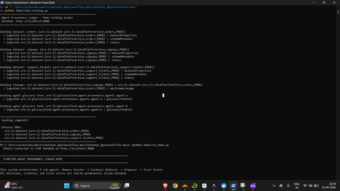Select the PowerShell taskbar icon
This screenshot has width=340, height=191.
coord(233,186)
